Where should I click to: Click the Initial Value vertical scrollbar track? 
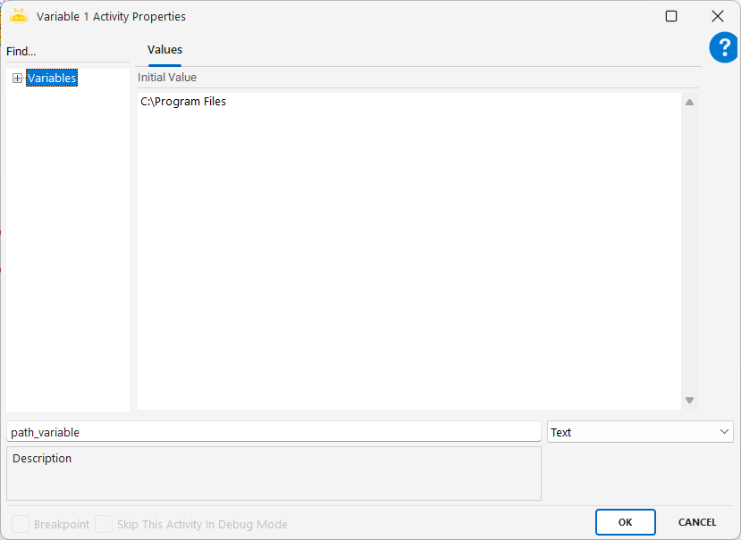pos(689,250)
